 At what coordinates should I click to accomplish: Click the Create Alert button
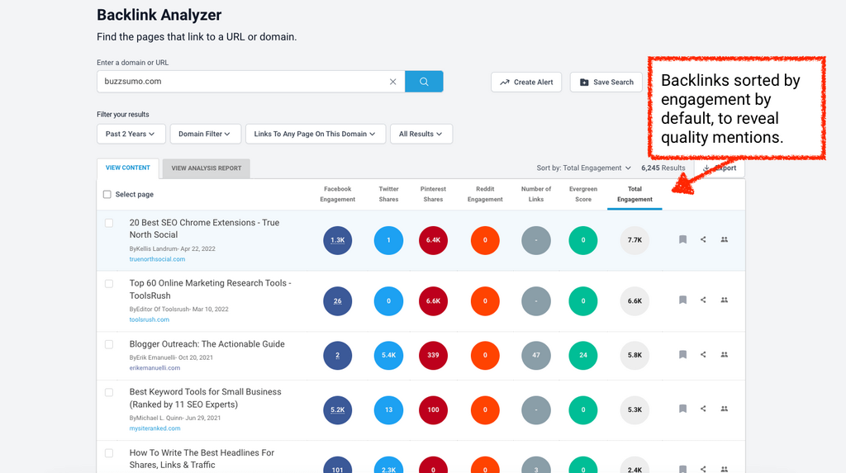pos(526,83)
